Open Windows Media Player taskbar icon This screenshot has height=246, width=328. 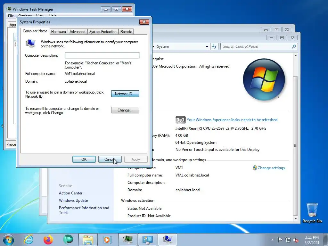point(108,240)
